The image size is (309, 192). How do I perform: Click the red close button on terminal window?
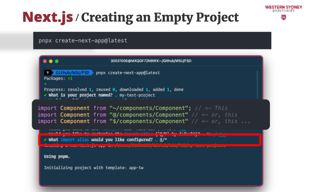click(45, 61)
